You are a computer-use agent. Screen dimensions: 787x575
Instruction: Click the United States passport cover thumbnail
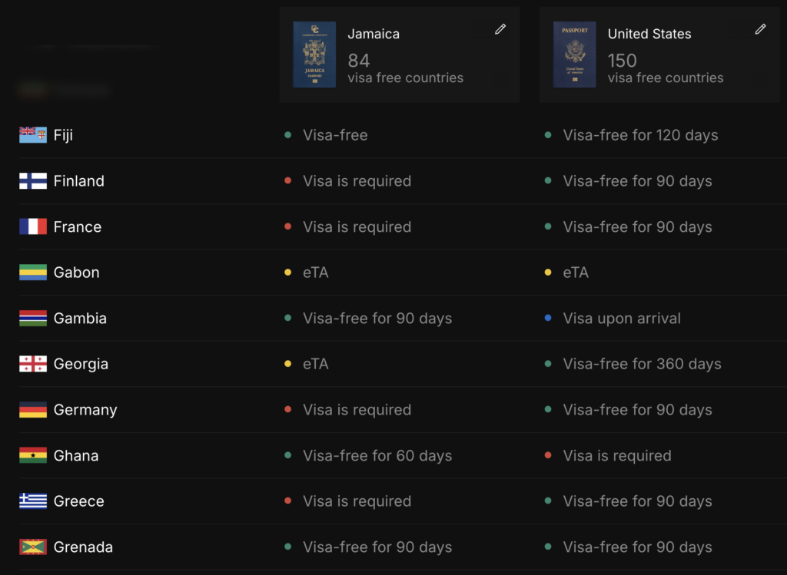click(x=575, y=55)
